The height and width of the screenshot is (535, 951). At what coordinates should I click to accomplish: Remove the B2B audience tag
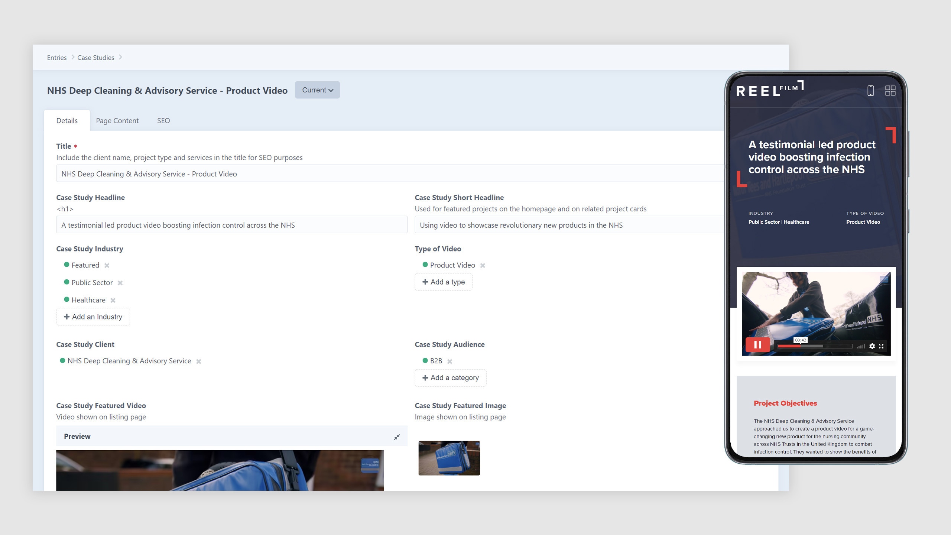(x=449, y=361)
